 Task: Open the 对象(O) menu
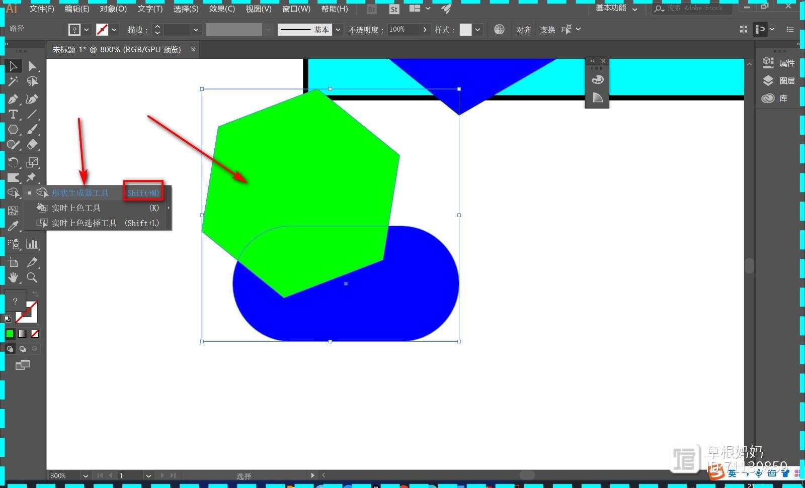[x=113, y=9]
